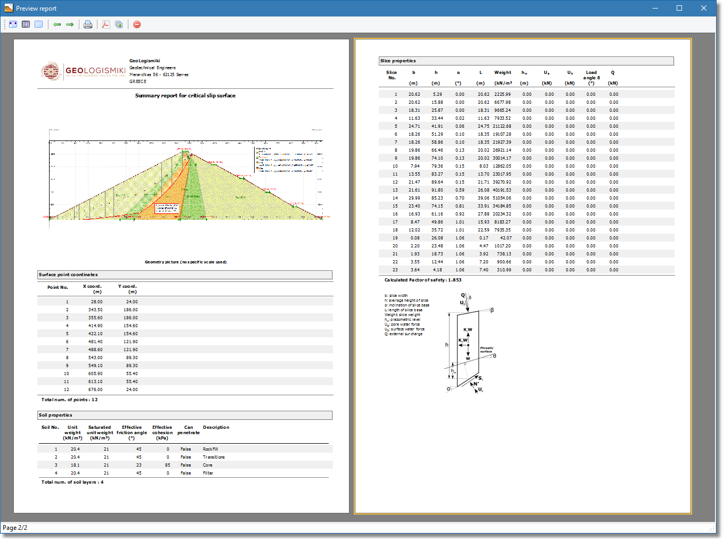Select the fit-to-width zoom icon
This screenshot has width=723, height=540.
click(12, 24)
